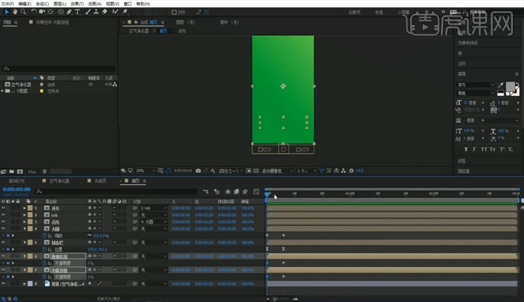Image resolution: width=524 pixels, height=302 pixels.
Task: Select the Rotation tool
Action: point(33,12)
